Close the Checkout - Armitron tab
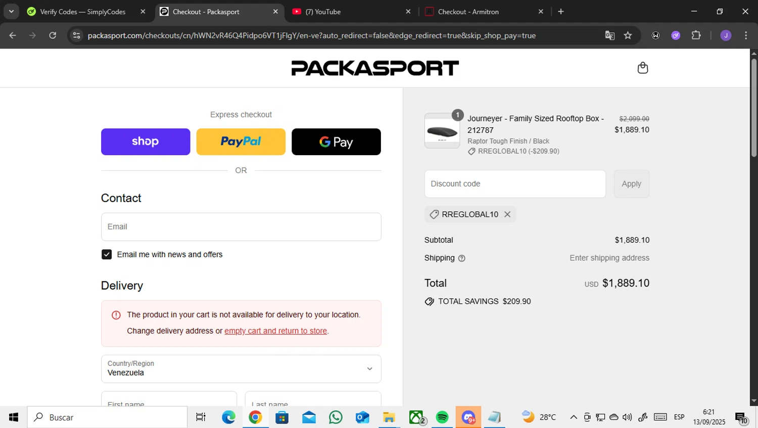The width and height of the screenshot is (758, 428). [x=541, y=12]
